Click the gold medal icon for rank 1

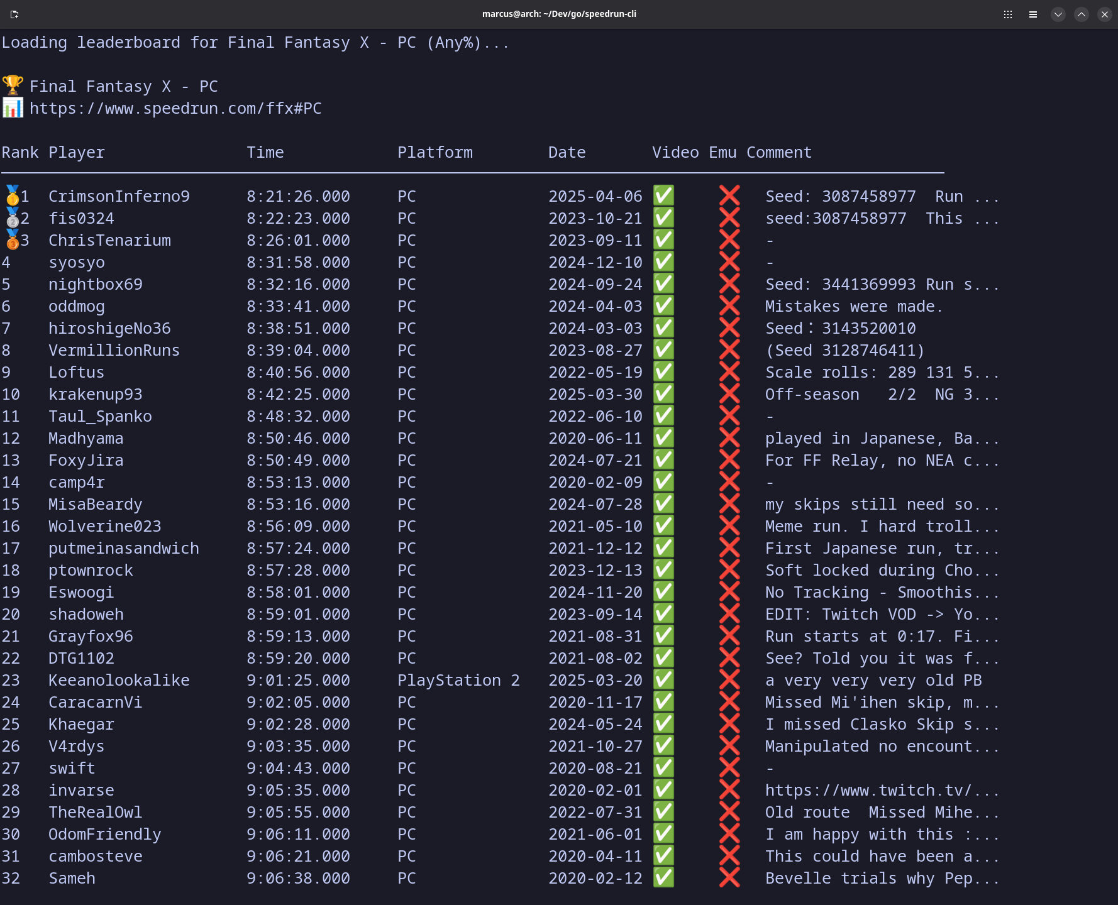tap(13, 195)
